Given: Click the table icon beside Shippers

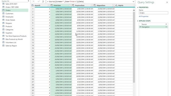Looking at the screenshot, I should coord(3,23).
